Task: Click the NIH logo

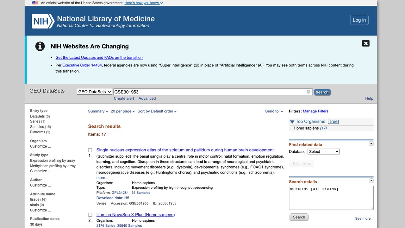Action: [43, 21]
